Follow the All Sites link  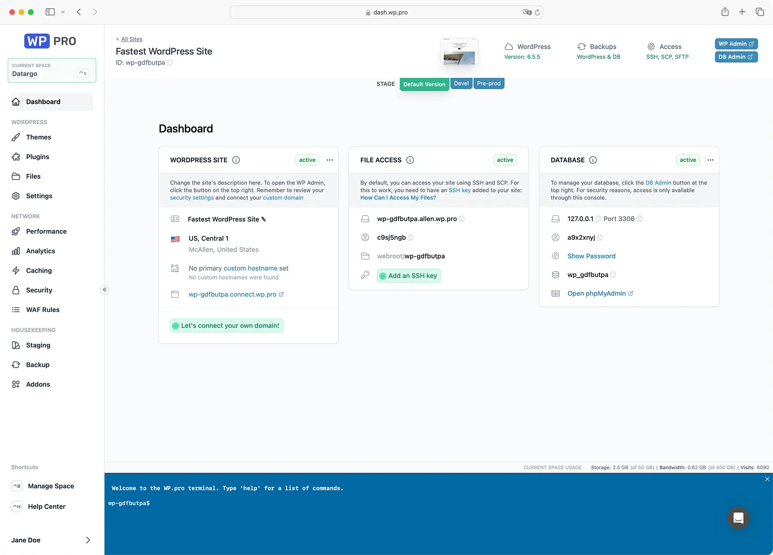pos(132,39)
